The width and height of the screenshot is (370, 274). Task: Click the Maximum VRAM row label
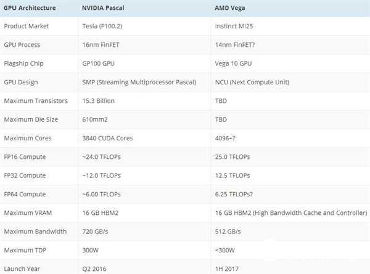[x=28, y=213]
